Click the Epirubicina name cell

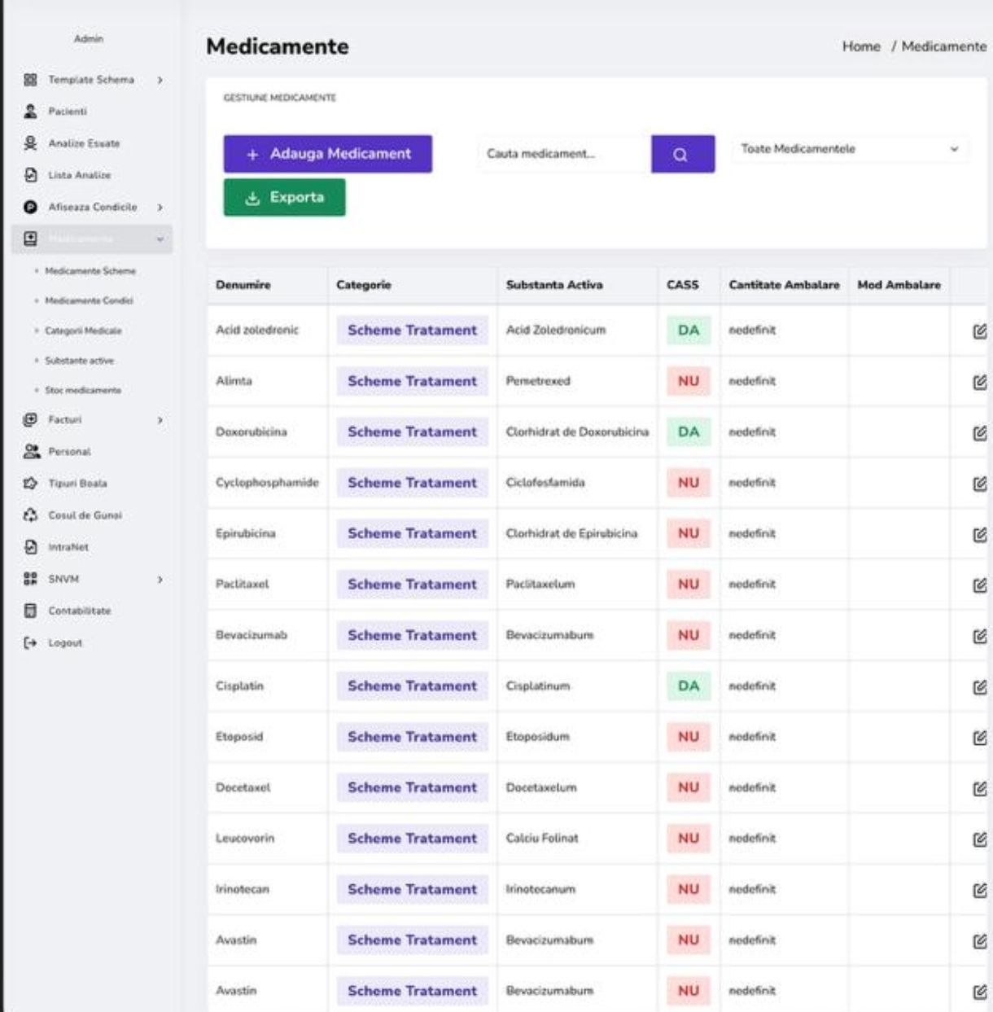click(x=246, y=533)
